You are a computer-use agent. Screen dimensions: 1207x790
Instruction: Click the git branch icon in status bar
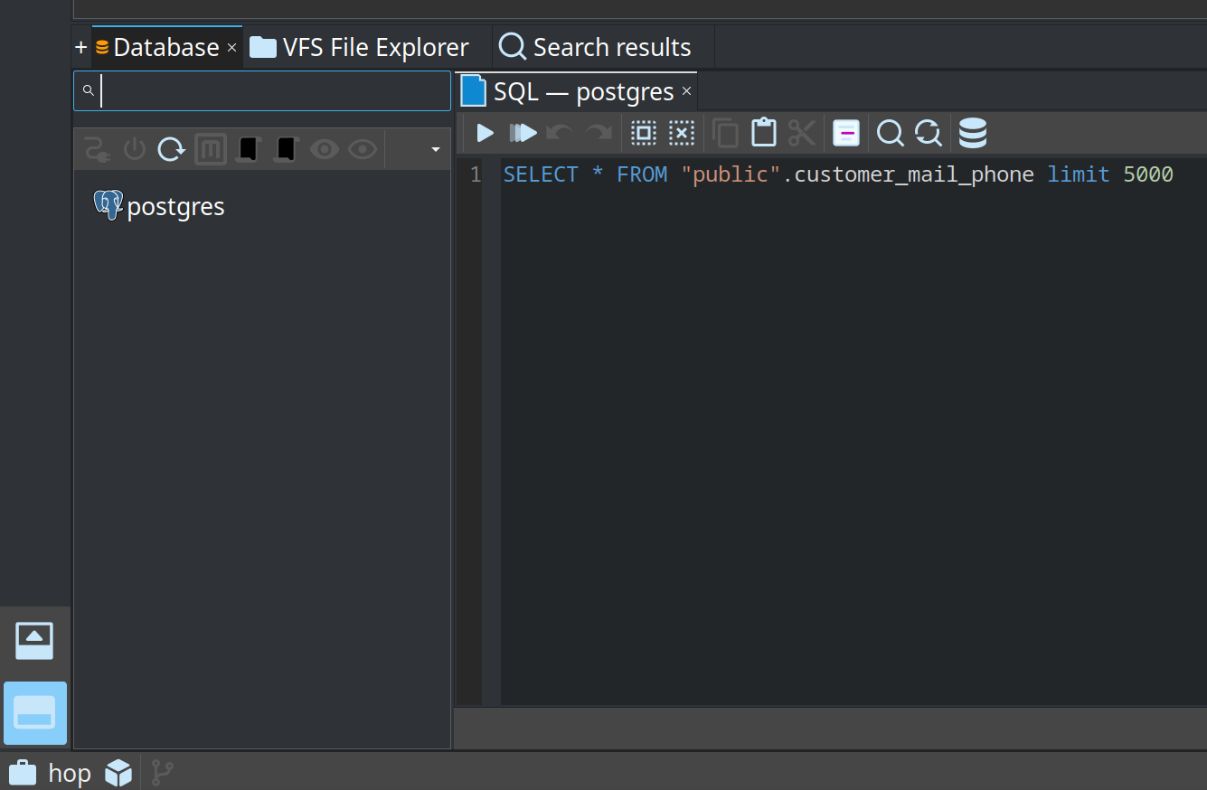[x=163, y=773]
